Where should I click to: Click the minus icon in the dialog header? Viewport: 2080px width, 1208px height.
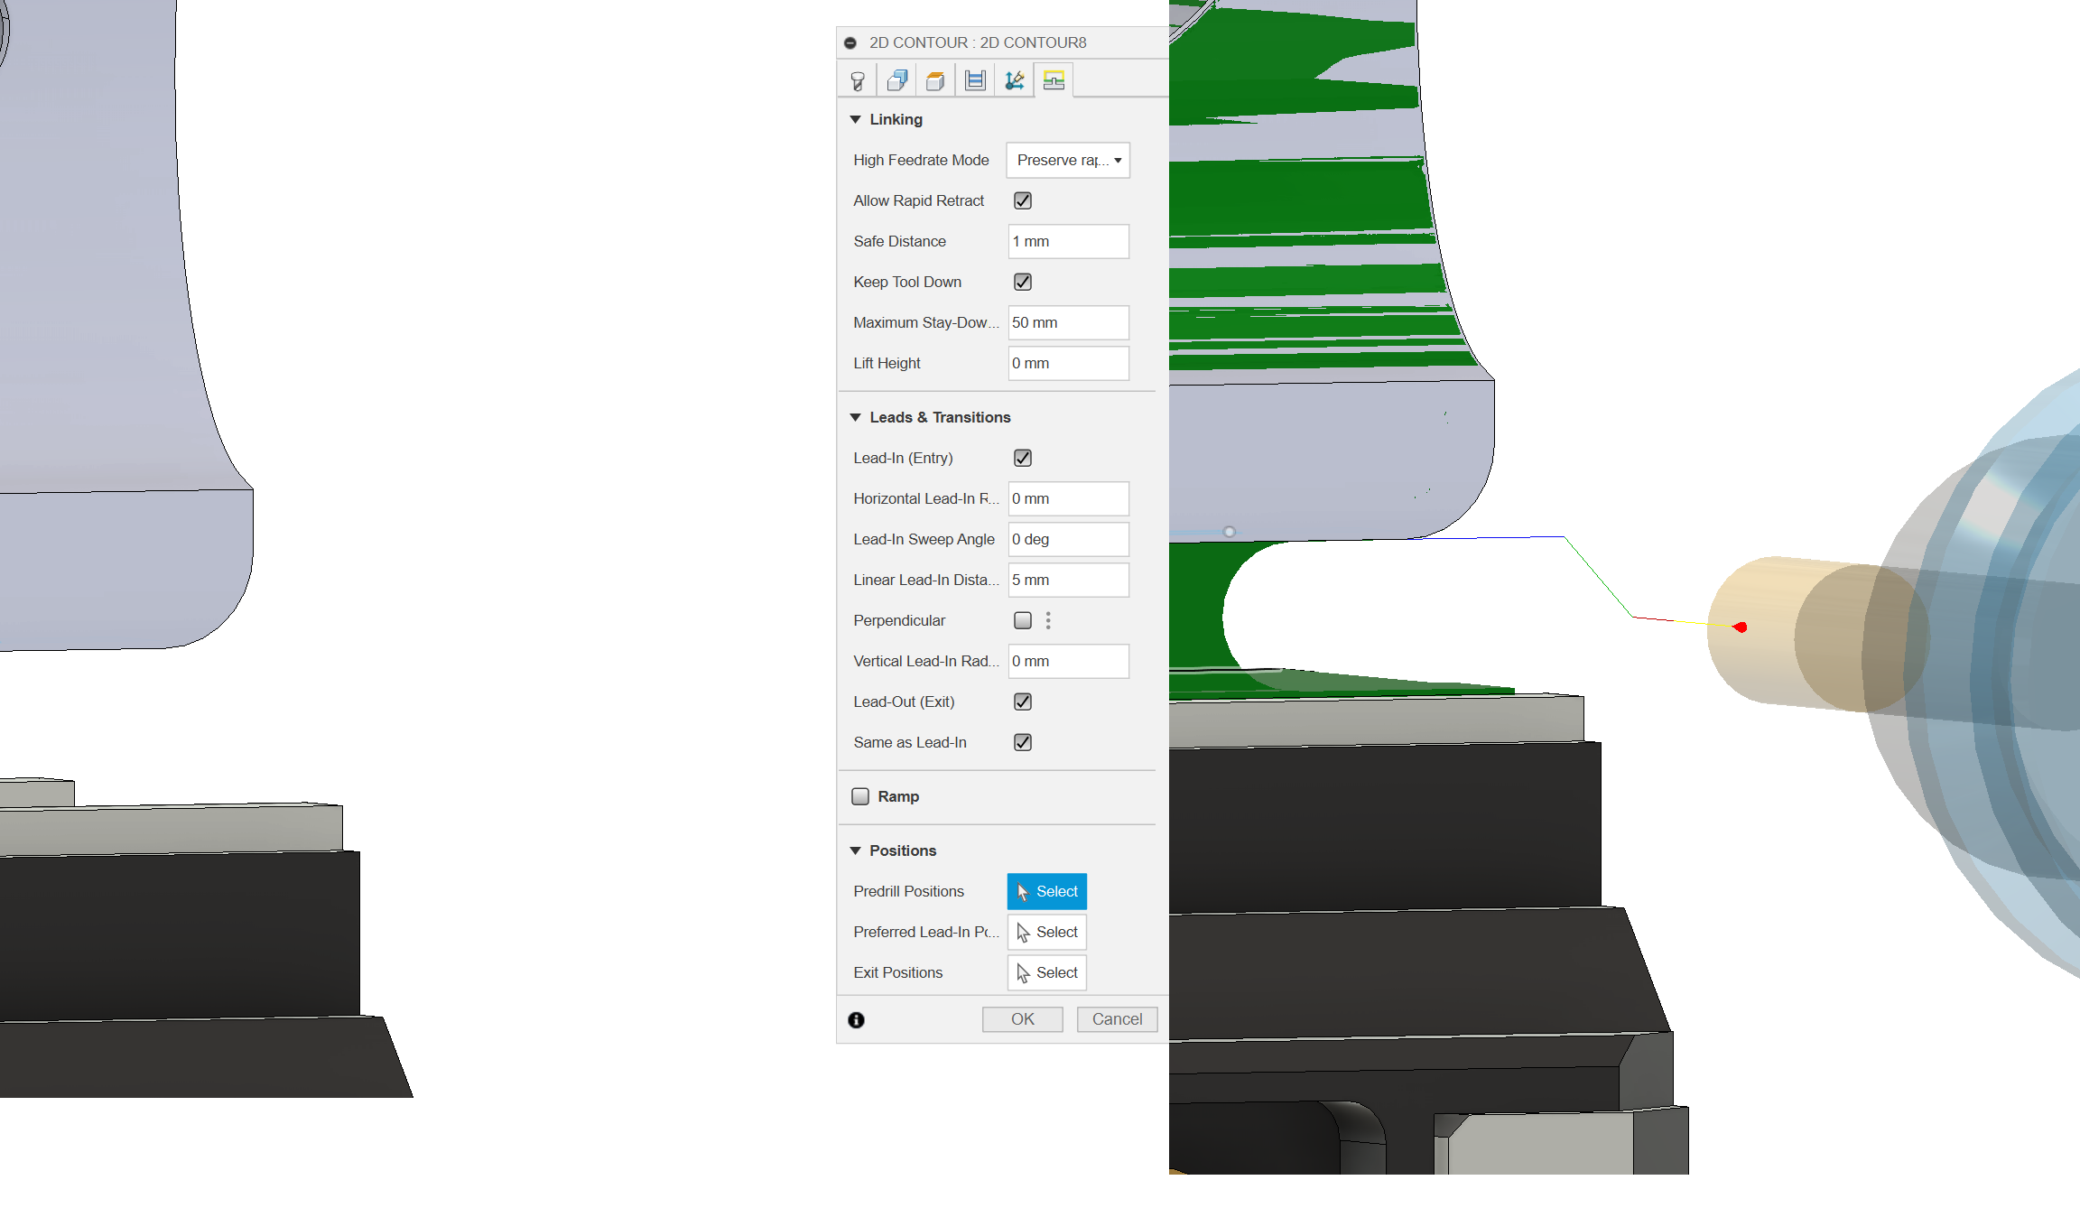point(850,42)
